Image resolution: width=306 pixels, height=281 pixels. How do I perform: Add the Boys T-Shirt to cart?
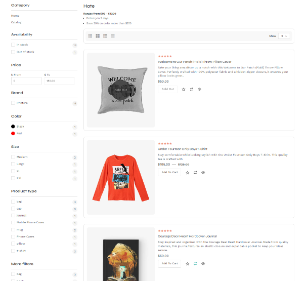pos(169,173)
